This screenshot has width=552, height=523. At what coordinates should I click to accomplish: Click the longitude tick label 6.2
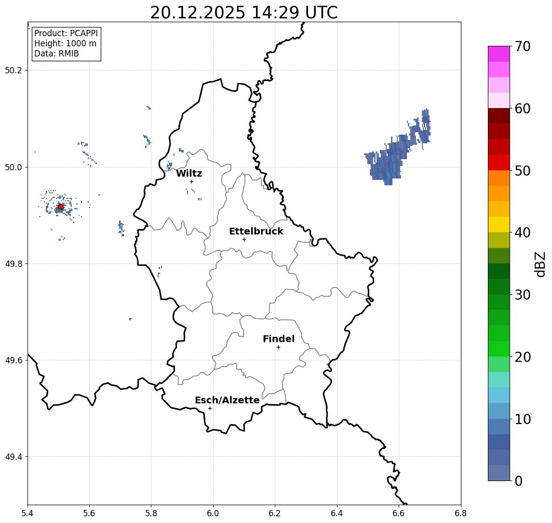(x=275, y=513)
